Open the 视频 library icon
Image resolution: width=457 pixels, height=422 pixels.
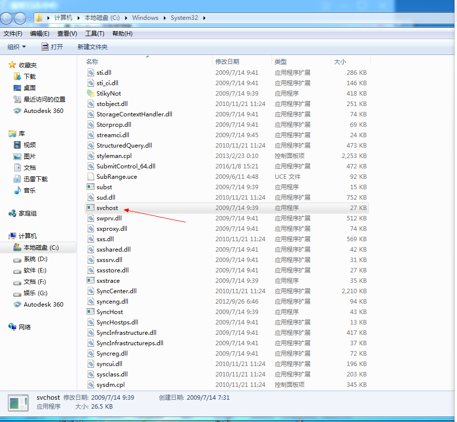[x=17, y=145]
